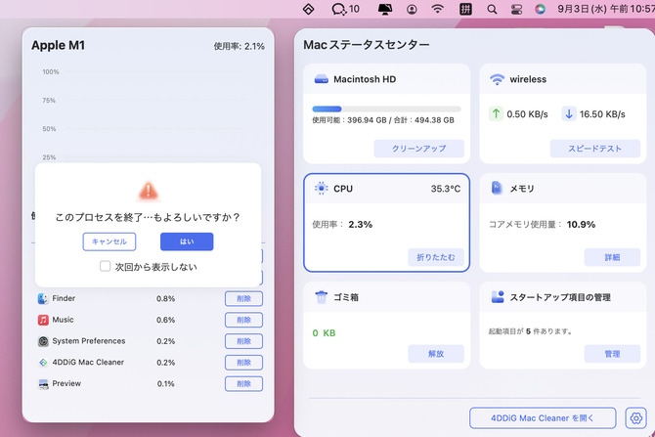The height and width of the screenshot is (437, 655).
Task: Click the display mirroring menu bar icon
Action: click(x=385, y=9)
